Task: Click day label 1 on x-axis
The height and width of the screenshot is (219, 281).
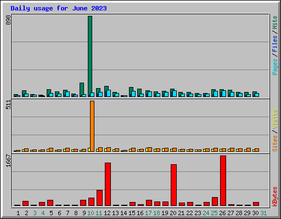Action: tap(18, 213)
